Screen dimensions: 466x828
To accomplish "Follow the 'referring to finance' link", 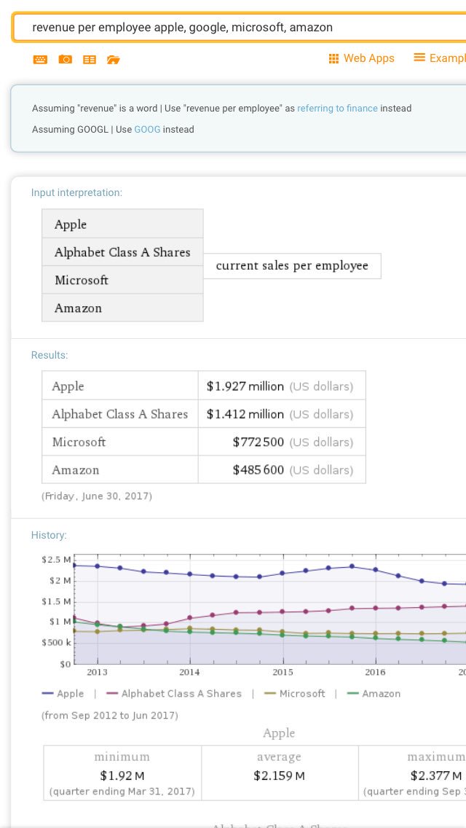I will point(337,109).
